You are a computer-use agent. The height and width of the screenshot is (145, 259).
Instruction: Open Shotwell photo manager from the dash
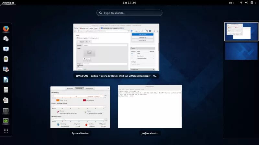click(6, 69)
